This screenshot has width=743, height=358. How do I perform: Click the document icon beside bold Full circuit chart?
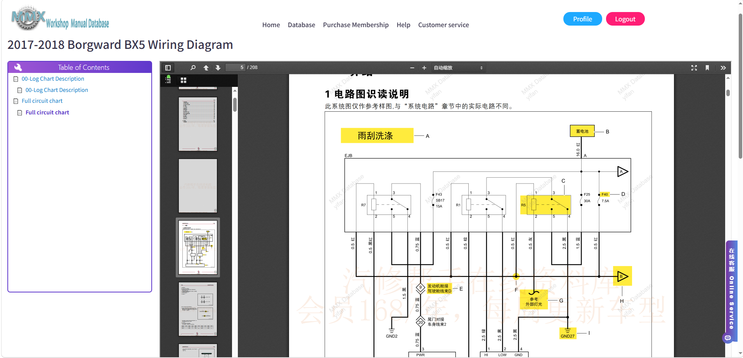pyautogui.click(x=20, y=113)
